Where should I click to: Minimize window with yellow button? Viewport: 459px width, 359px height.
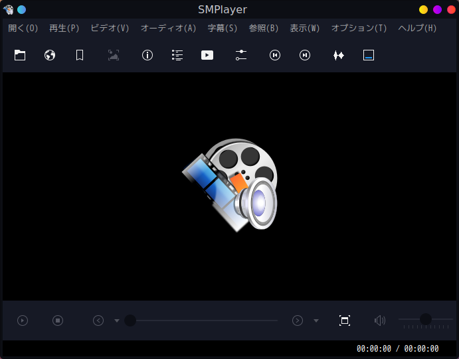pos(423,10)
